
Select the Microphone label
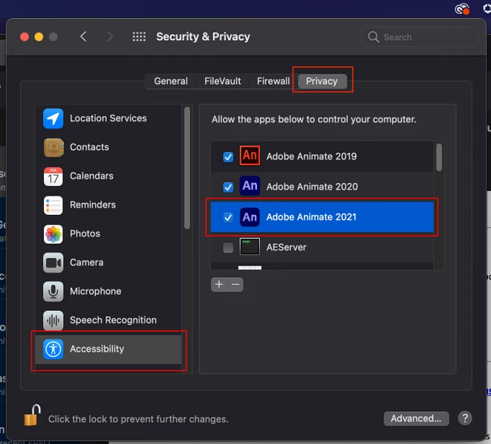[96, 292]
